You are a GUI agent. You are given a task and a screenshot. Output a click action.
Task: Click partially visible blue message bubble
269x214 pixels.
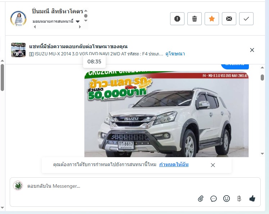click(x=235, y=67)
